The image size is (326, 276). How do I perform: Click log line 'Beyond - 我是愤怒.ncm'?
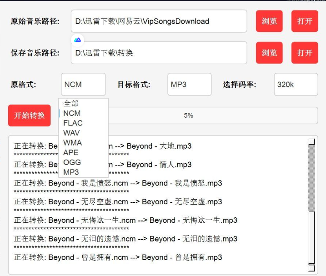pyautogui.click(x=88, y=183)
